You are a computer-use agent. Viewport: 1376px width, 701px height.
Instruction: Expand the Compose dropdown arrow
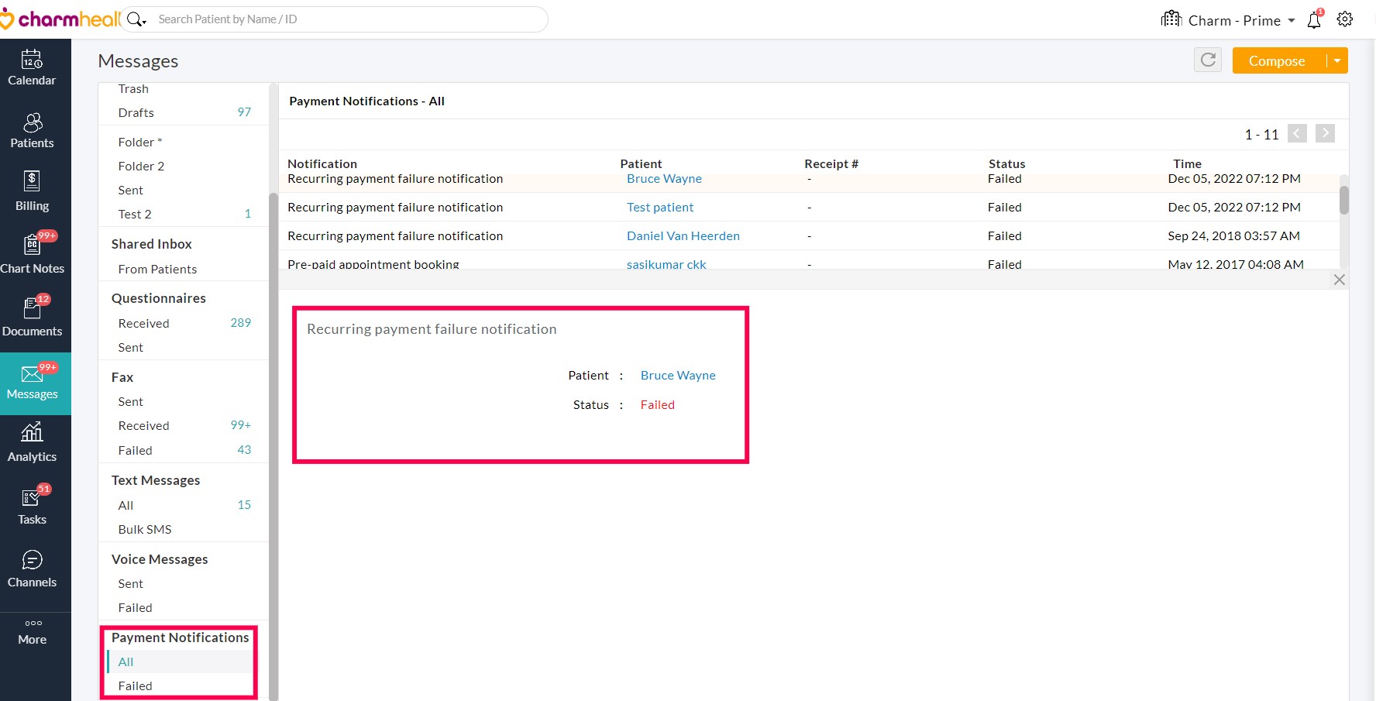point(1337,60)
